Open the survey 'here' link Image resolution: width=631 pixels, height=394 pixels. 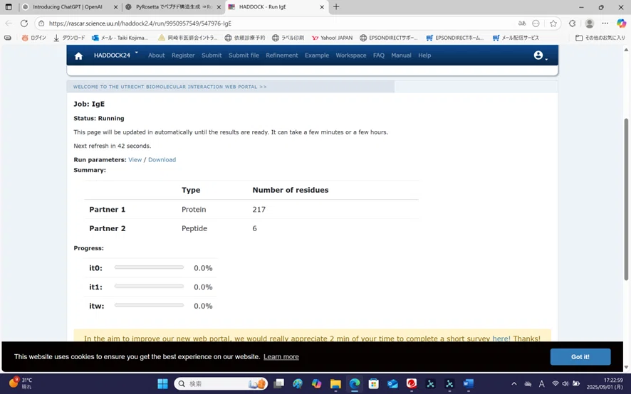[x=501, y=339]
